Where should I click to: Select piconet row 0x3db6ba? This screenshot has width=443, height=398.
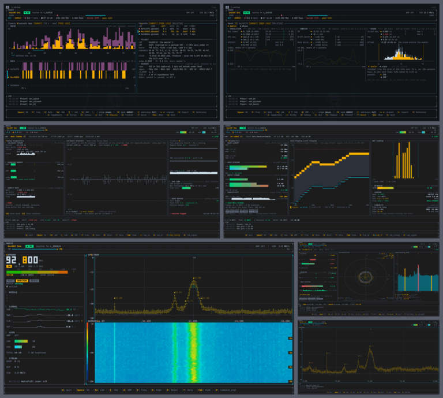click(167, 34)
